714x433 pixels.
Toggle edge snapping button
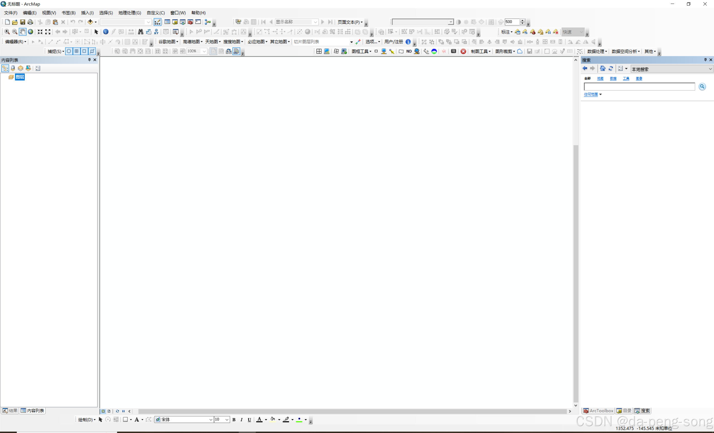[x=92, y=51]
